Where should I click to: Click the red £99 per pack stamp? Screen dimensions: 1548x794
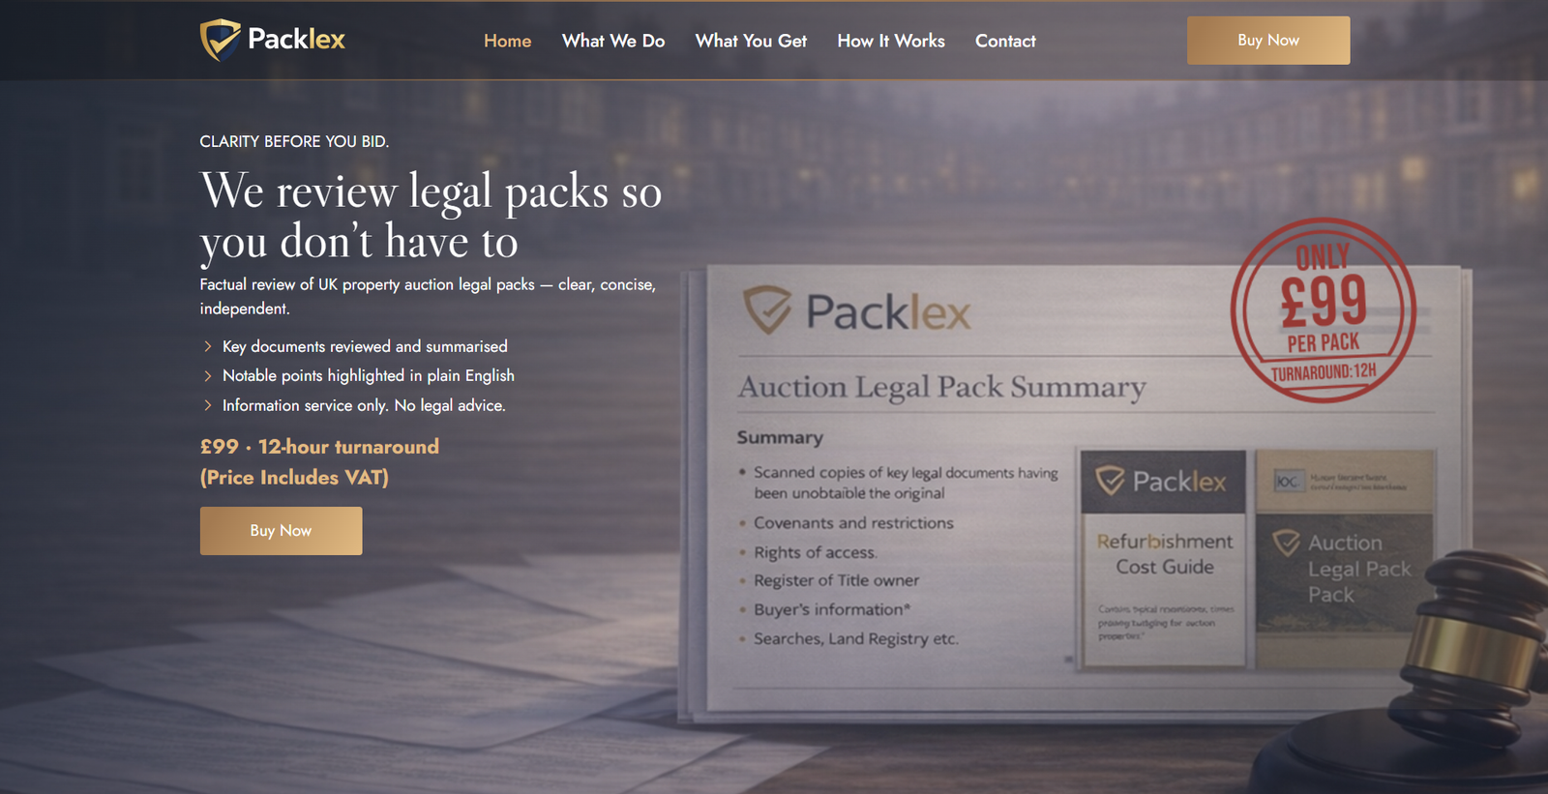click(x=1324, y=310)
